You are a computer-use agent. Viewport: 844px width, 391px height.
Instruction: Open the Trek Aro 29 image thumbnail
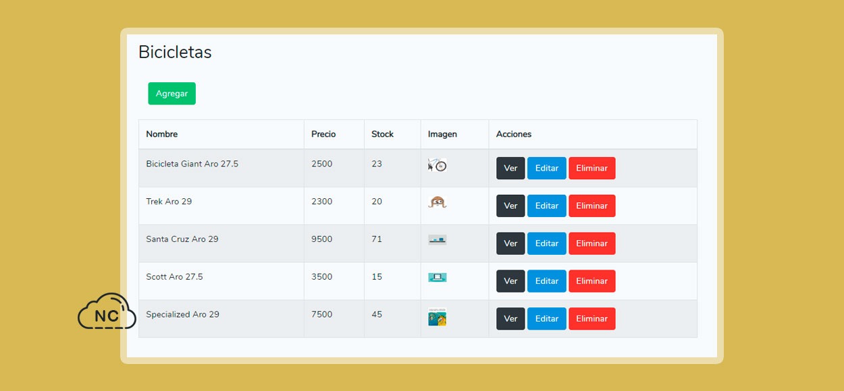click(438, 202)
